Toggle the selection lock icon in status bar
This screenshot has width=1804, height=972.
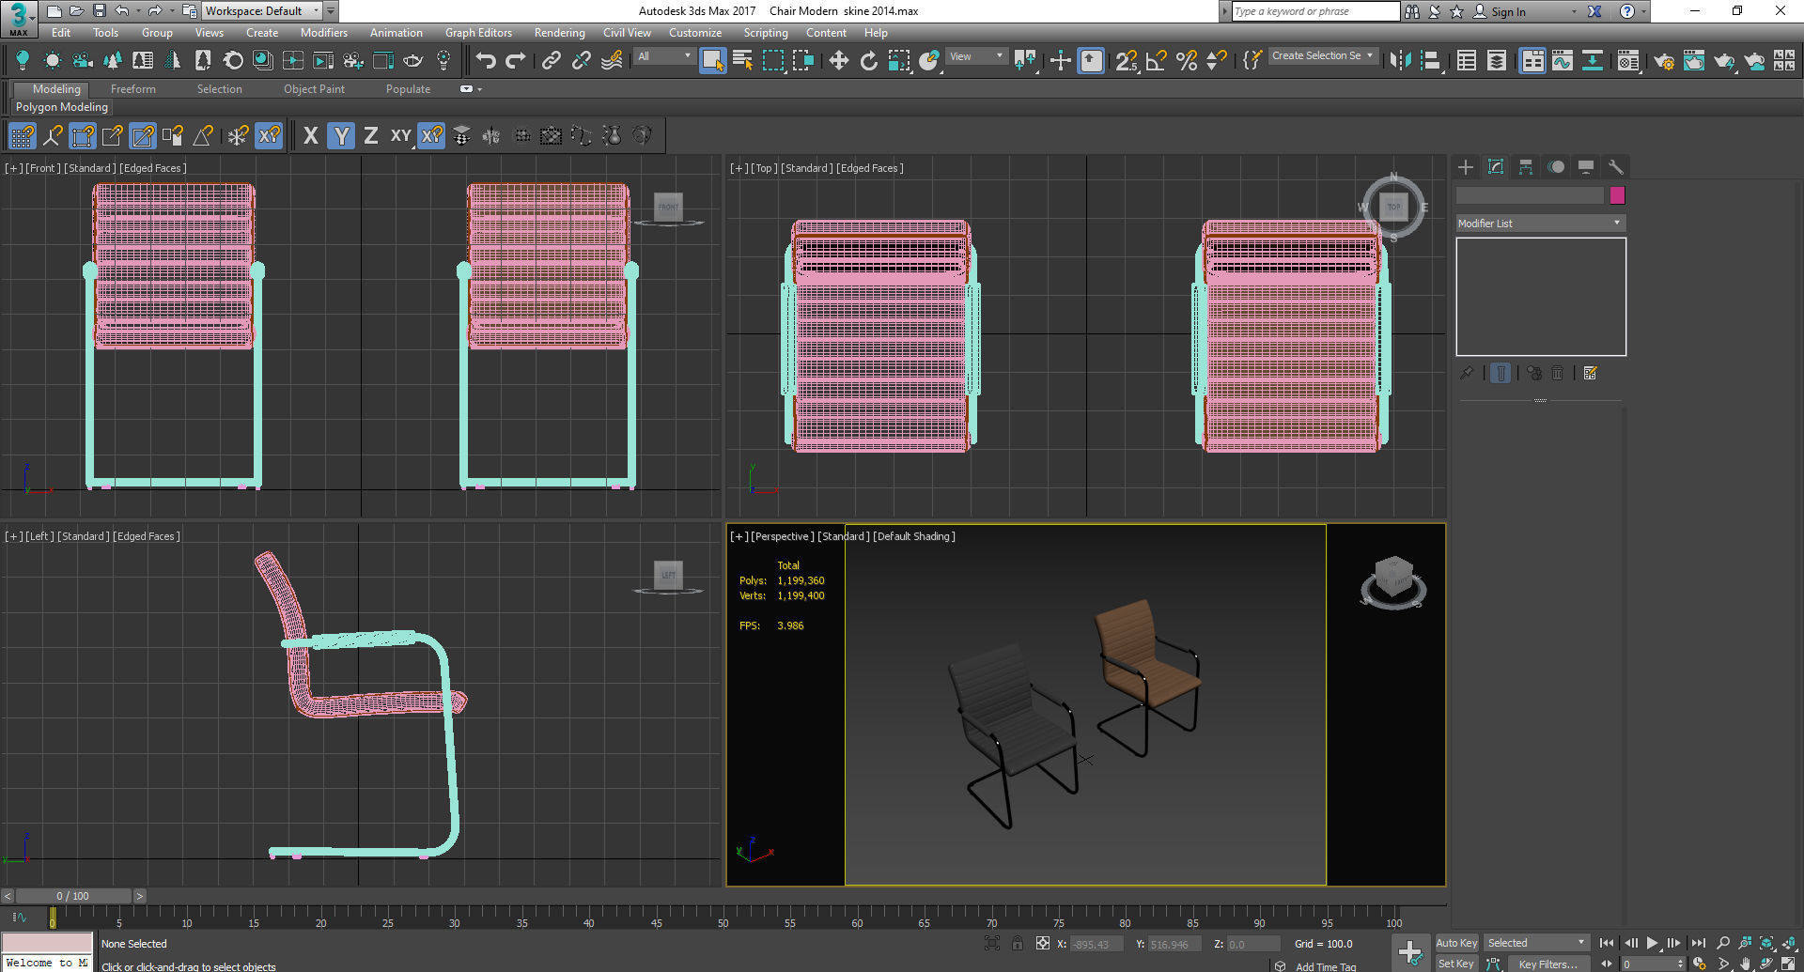1018,943
